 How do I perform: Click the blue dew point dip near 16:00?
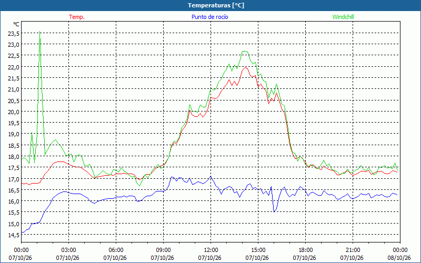coord(274,212)
